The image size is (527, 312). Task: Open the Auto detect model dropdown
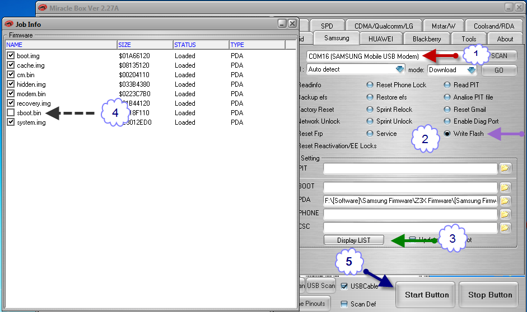click(400, 69)
